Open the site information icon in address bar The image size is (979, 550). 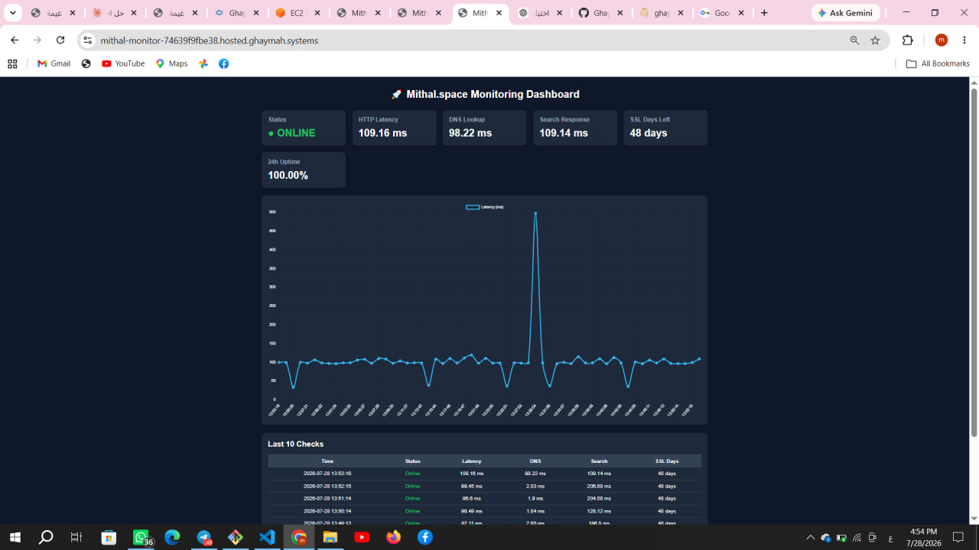pyautogui.click(x=87, y=40)
